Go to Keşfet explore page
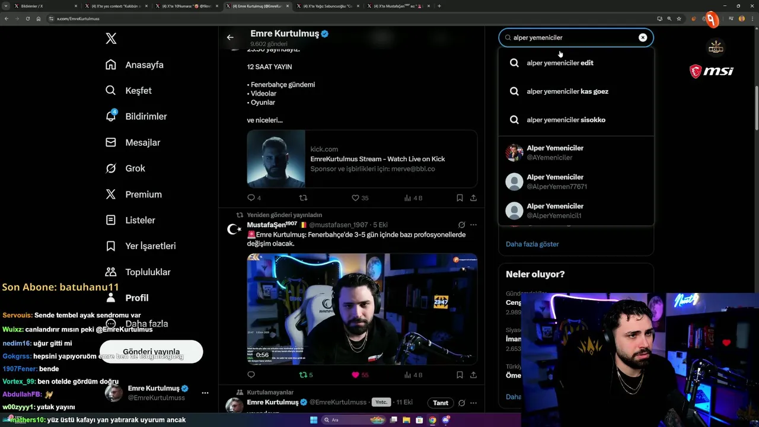The image size is (759, 427). (x=128, y=91)
